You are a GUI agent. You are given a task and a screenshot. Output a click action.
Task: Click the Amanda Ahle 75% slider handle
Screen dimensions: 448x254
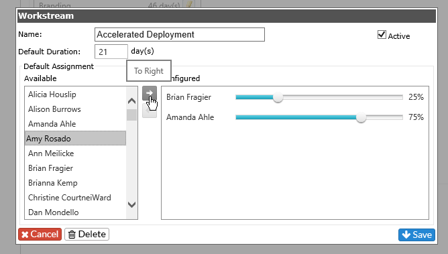point(361,117)
